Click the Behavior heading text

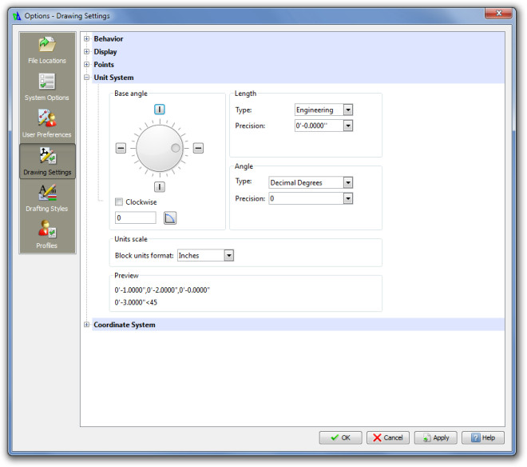(109, 38)
